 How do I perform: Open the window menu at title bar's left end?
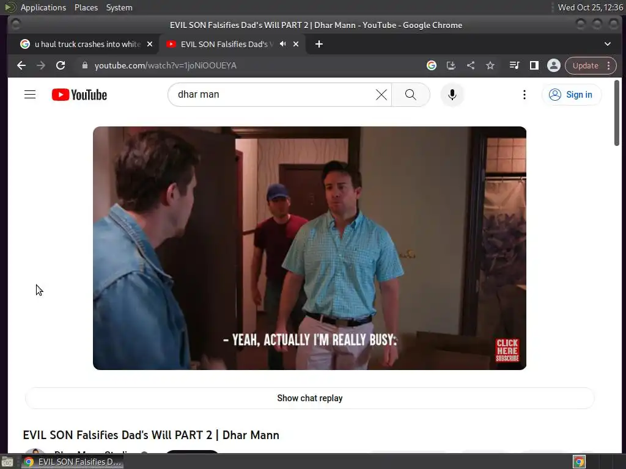click(15, 24)
